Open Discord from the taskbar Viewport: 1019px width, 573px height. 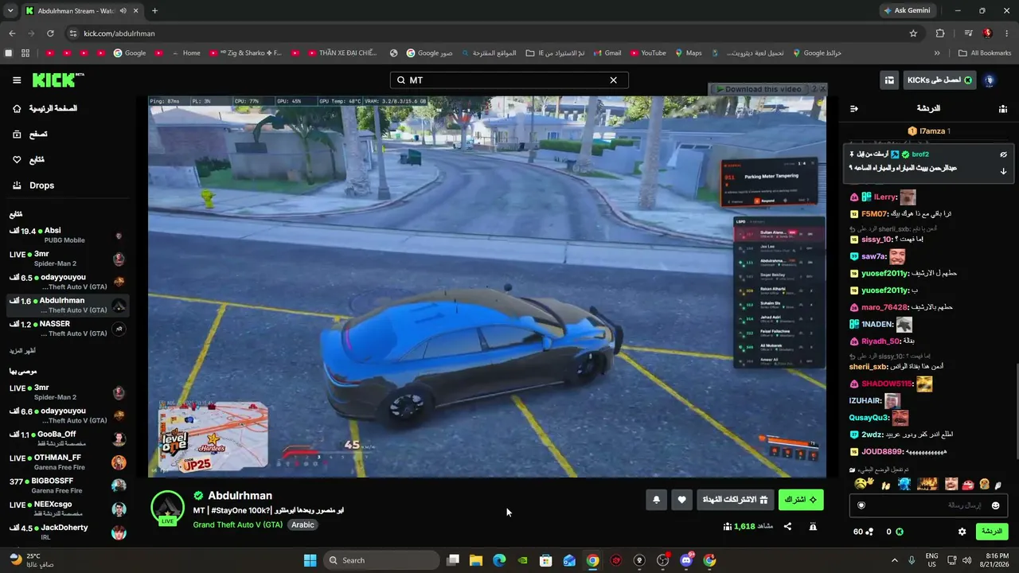[x=686, y=560]
